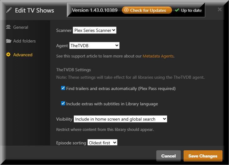229x165 pixels.
Task: Click the Advanced gear icon
Action: tap(8, 54)
